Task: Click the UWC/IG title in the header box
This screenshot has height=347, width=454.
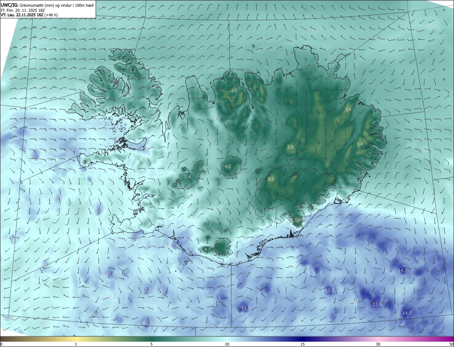Action: pyautogui.click(x=10, y=5)
